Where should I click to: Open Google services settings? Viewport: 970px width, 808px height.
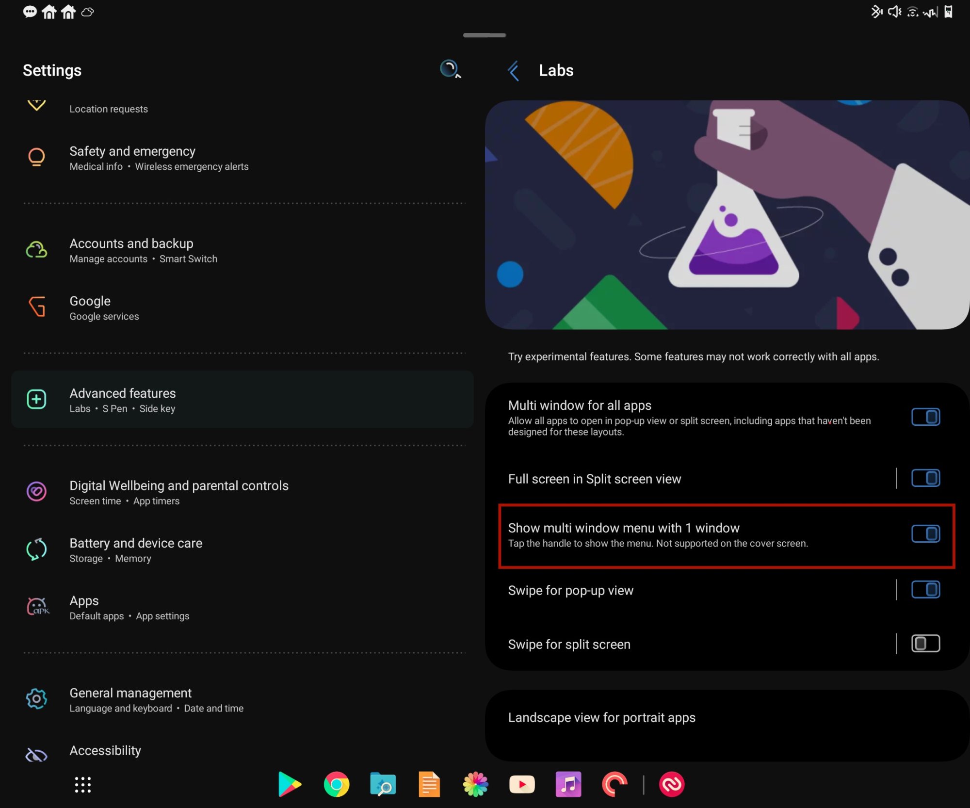[x=242, y=307]
